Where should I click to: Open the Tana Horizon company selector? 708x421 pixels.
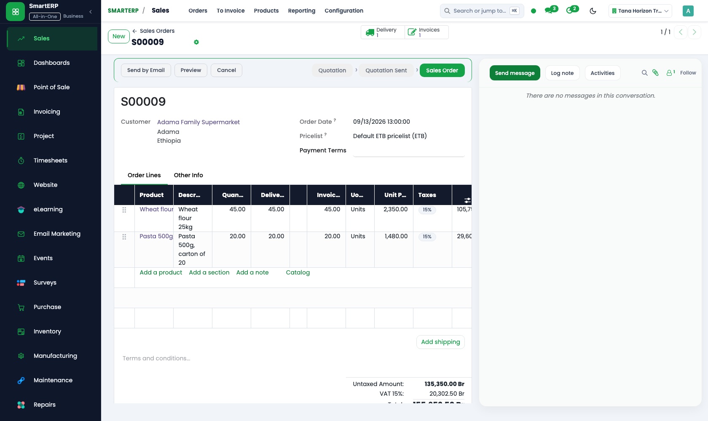640,11
